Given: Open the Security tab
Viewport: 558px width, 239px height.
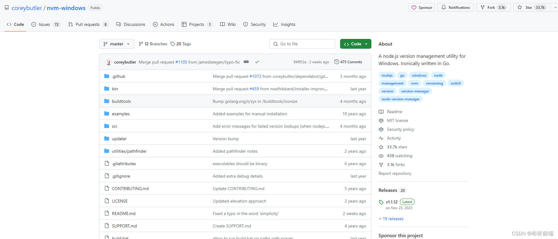Looking at the screenshot, I should [255, 24].
